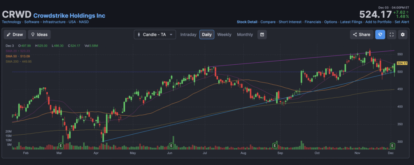414x165 pixels.
Task: Enter fullscreen chart mode
Action: pyautogui.click(x=391, y=35)
